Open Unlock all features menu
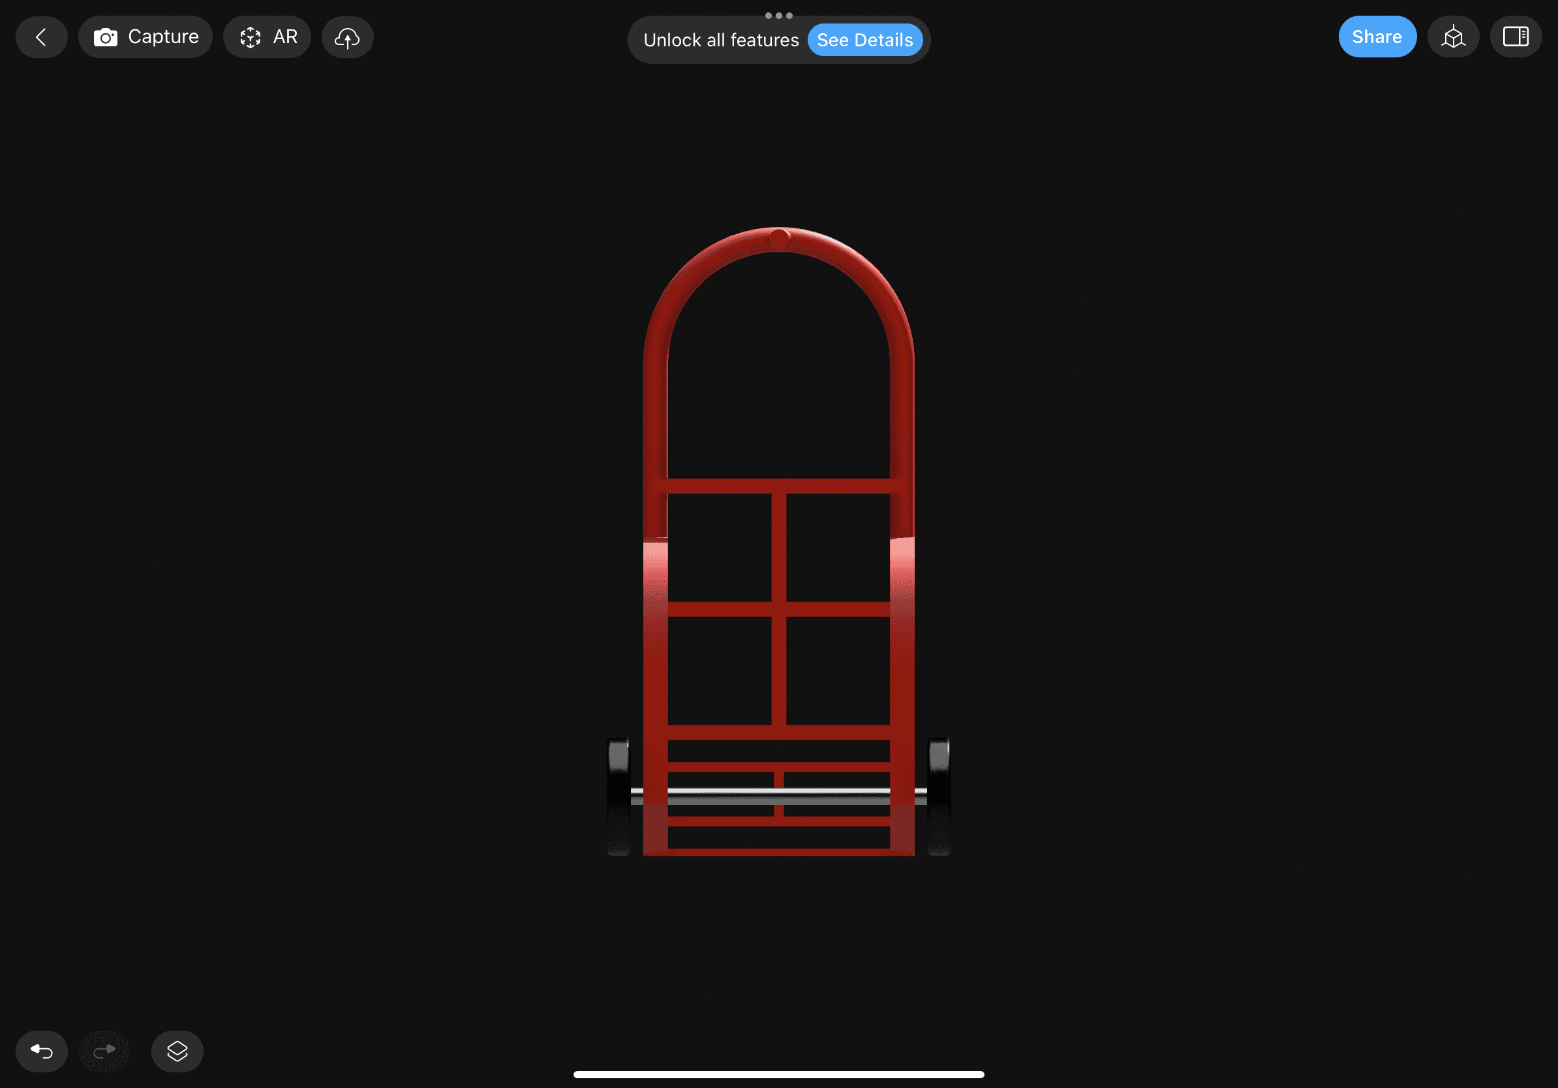The image size is (1558, 1088). pyautogui.click(x=721, y=40)
